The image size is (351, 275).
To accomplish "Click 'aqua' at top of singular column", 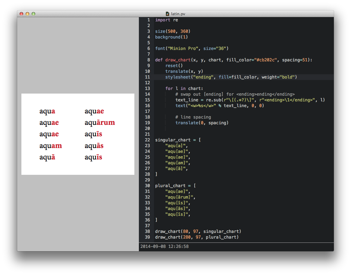I will [47, 111].
